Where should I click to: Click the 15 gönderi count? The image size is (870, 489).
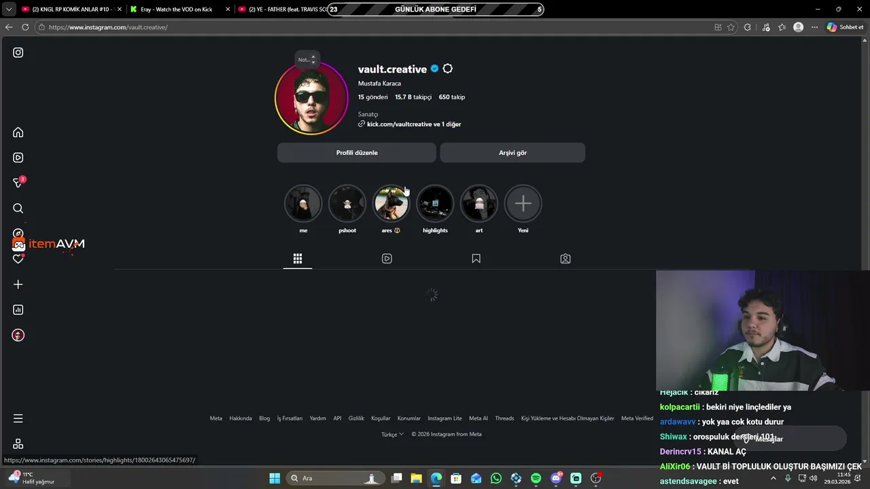coord(373,97)
